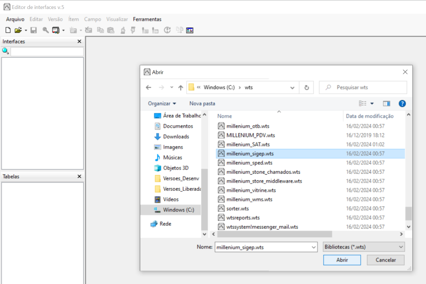Open the Visualizar menu
The height and width of the screenshot is (284, 426).
click(x=117, y=19)
